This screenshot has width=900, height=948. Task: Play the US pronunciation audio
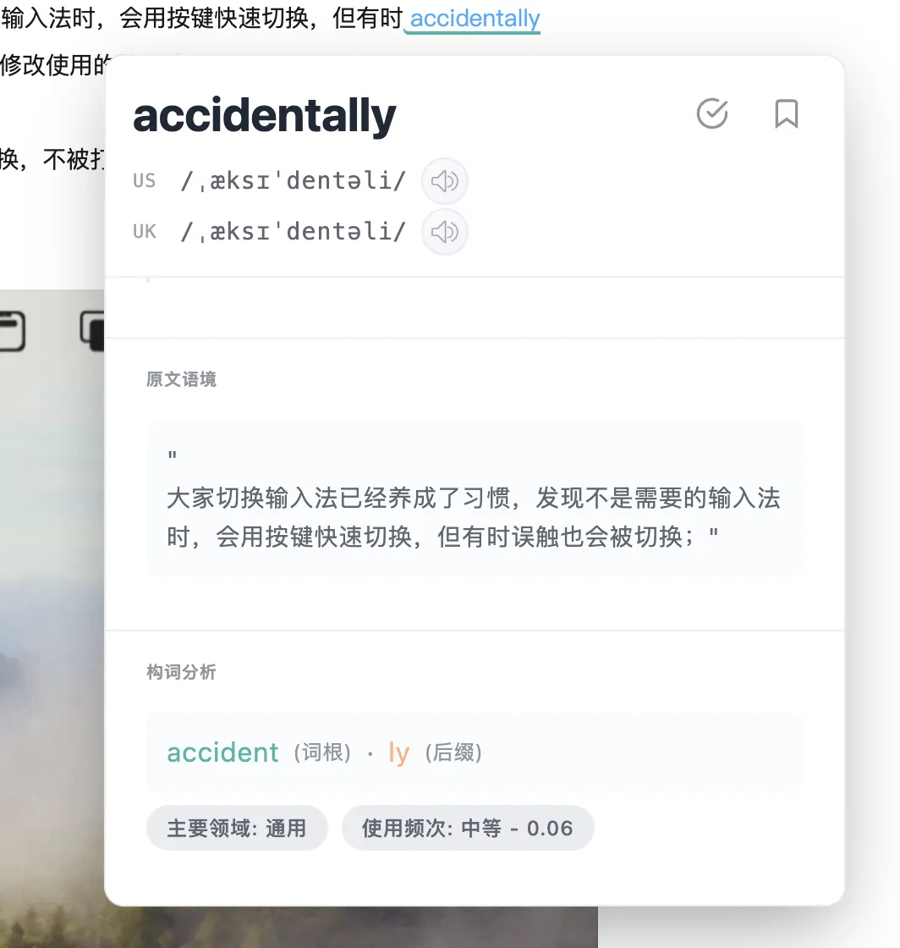tap(445, 181)
